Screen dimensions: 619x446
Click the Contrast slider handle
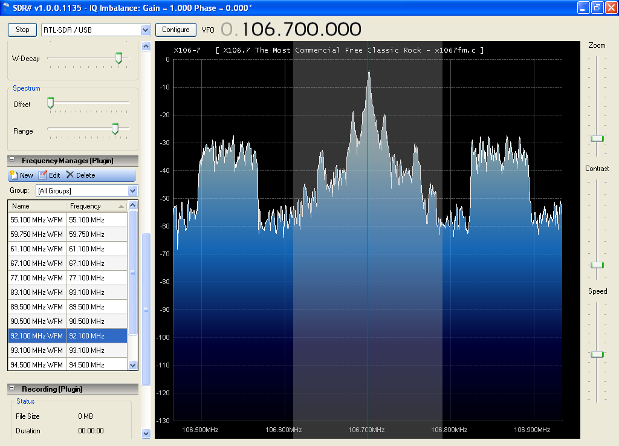[597, 265]
